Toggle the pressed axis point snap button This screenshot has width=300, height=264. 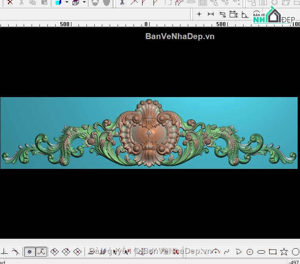coord(41,252)
